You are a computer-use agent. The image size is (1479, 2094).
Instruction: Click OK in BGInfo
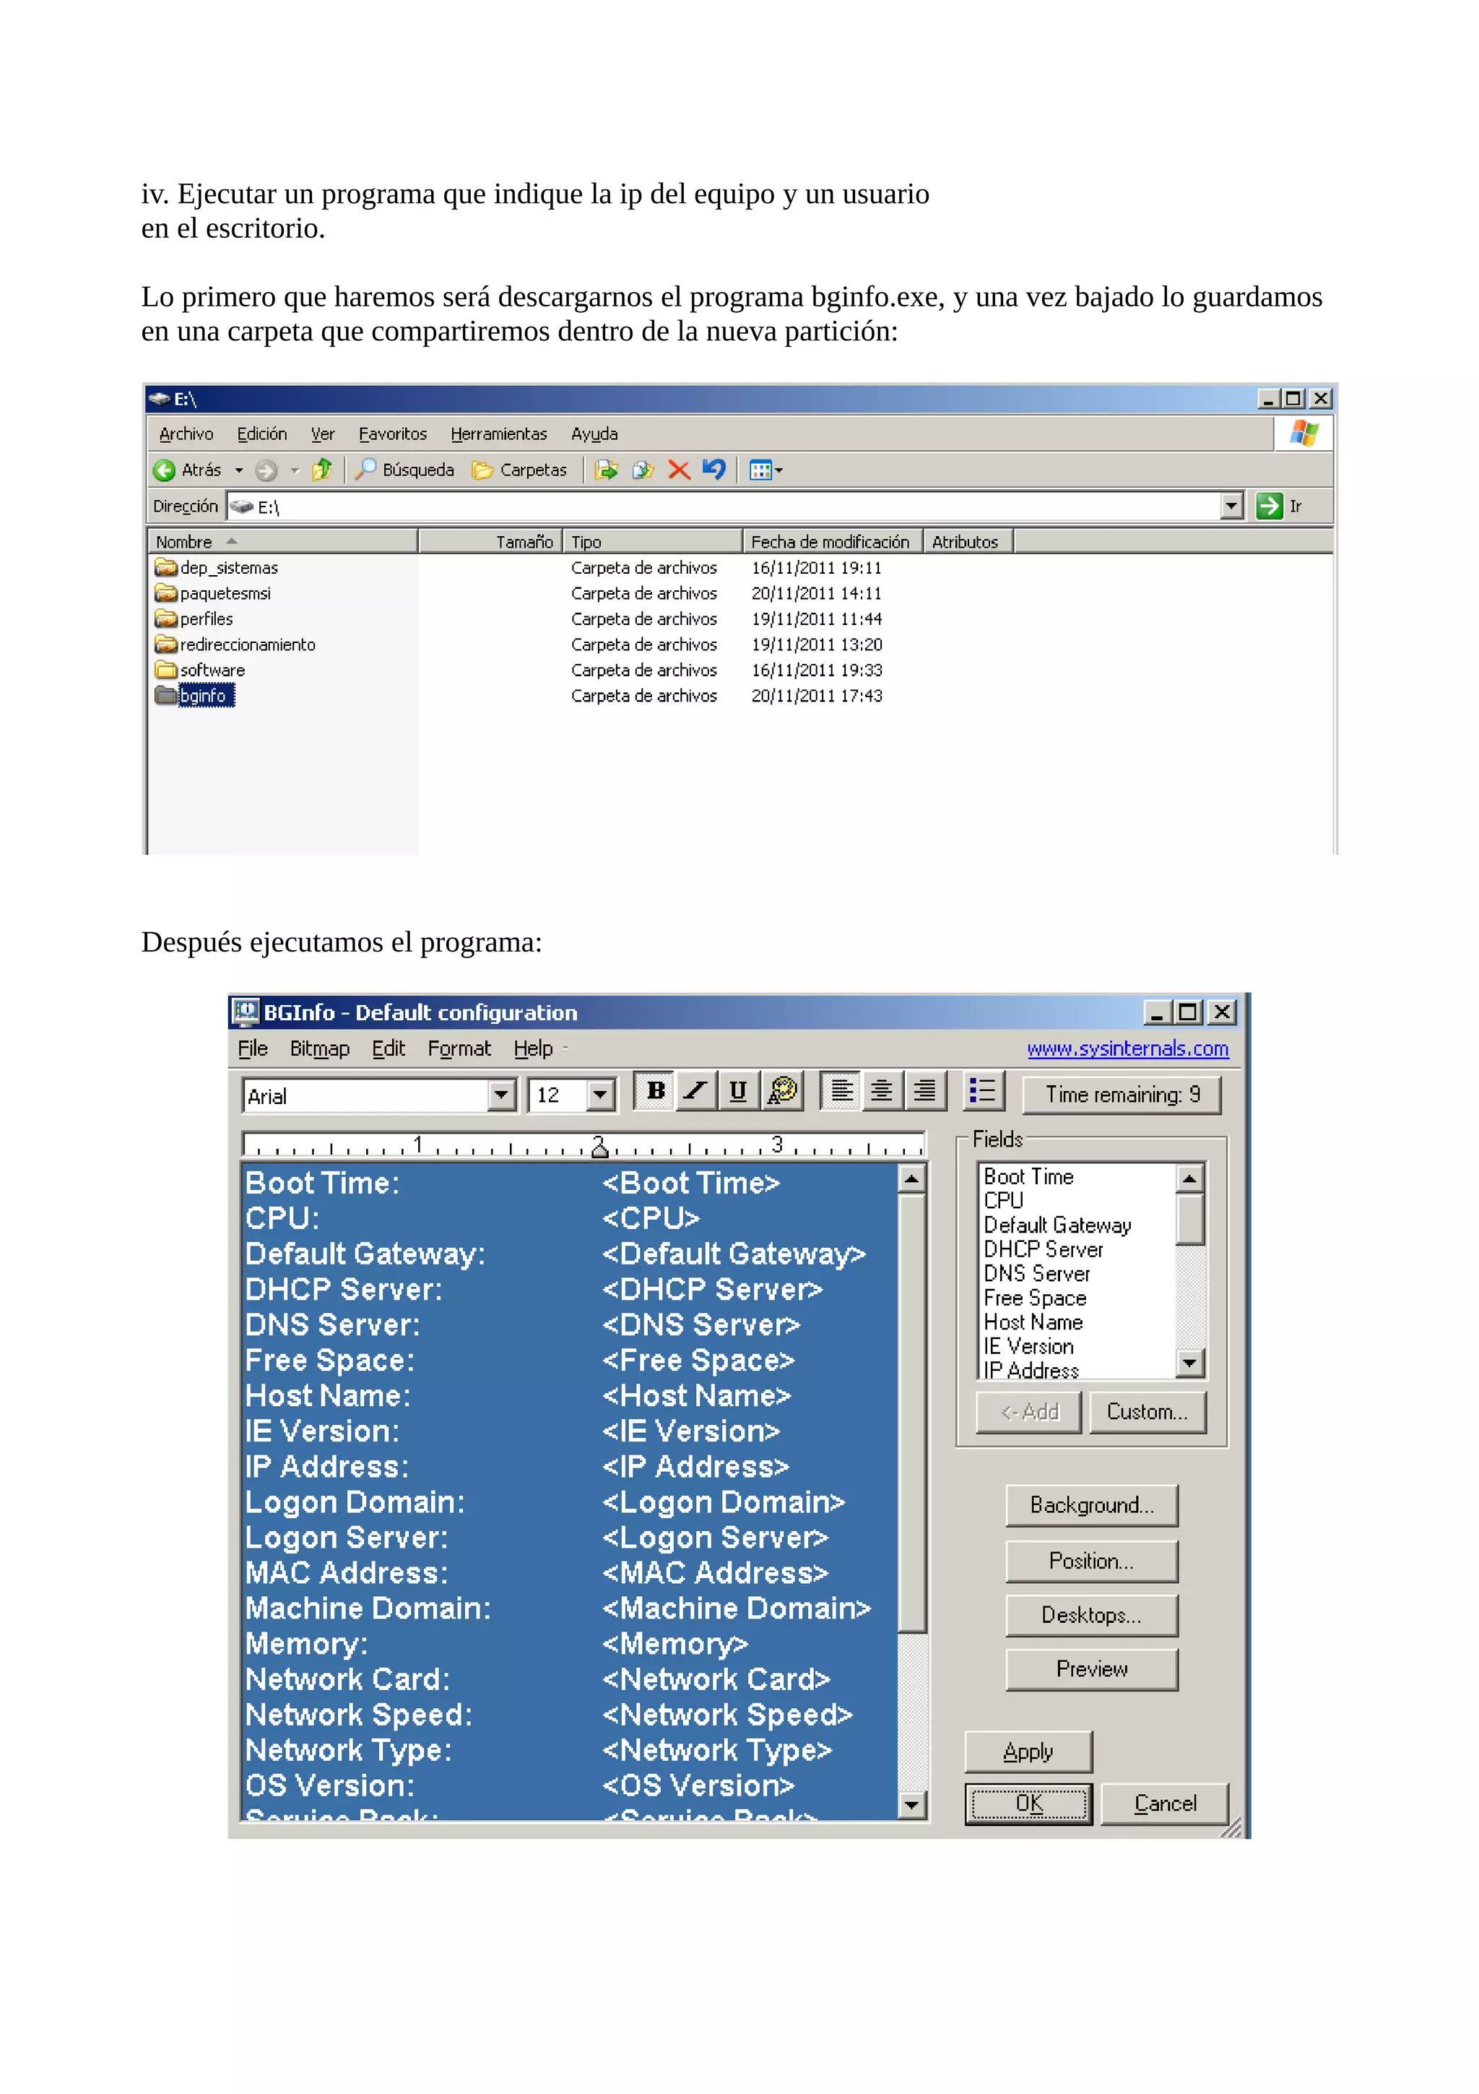pyautogui.click(x=1029, y=1804)
